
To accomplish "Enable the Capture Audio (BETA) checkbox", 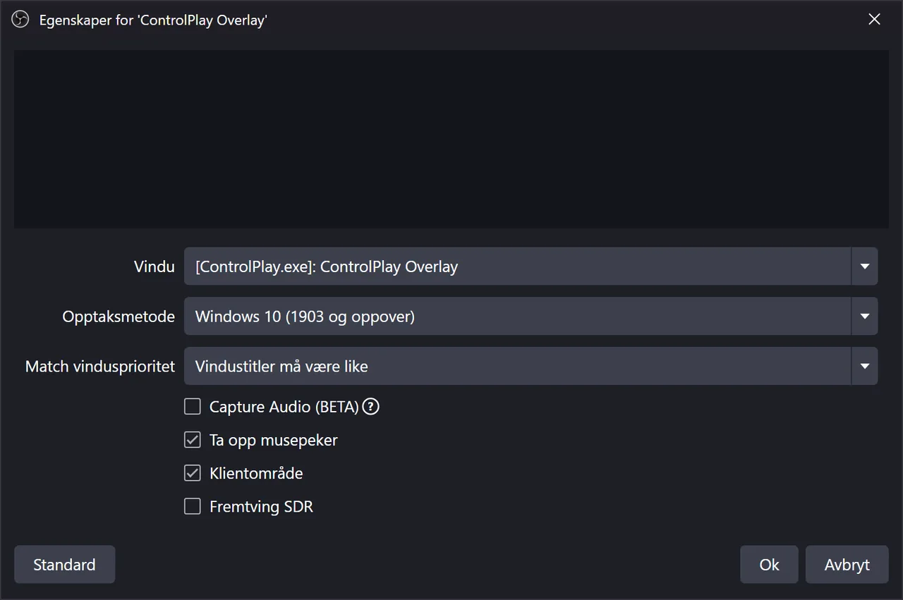I will pyautogui.click(x=193, y=407).
